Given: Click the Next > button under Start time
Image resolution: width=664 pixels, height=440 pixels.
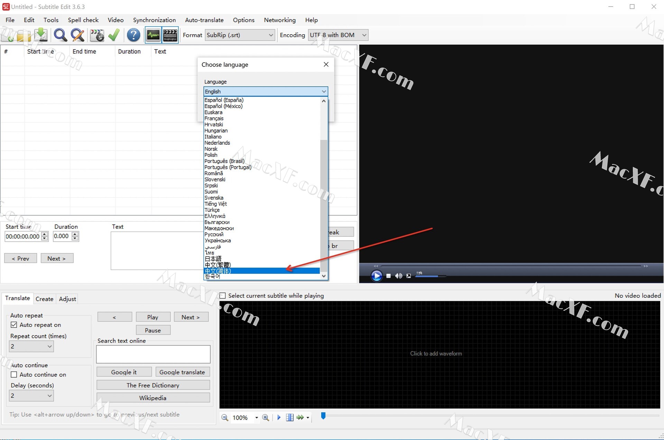Looking at the screenshot, I should (x=57, y=258).
